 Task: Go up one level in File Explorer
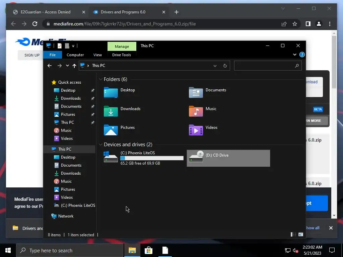point(74,66)
